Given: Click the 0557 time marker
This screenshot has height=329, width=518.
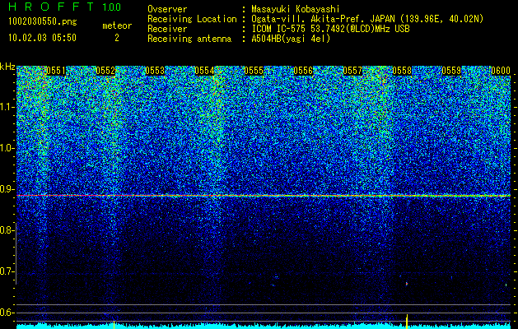Looking at the screenshot, I should 352,71.
